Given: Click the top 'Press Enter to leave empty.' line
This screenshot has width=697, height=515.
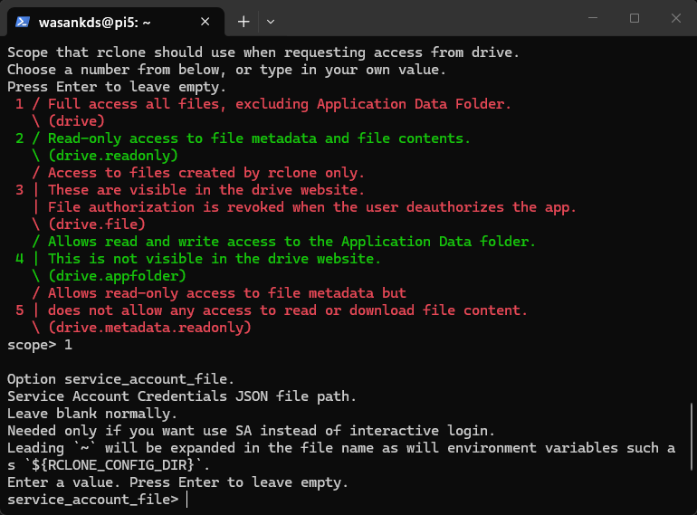Looking at the screenshot, I should (x=117, y=87).
